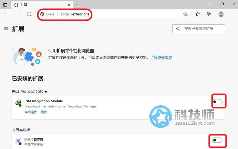Go forward with the forward arrow
This screenshot has height=149, width=238.
point(18,14)
